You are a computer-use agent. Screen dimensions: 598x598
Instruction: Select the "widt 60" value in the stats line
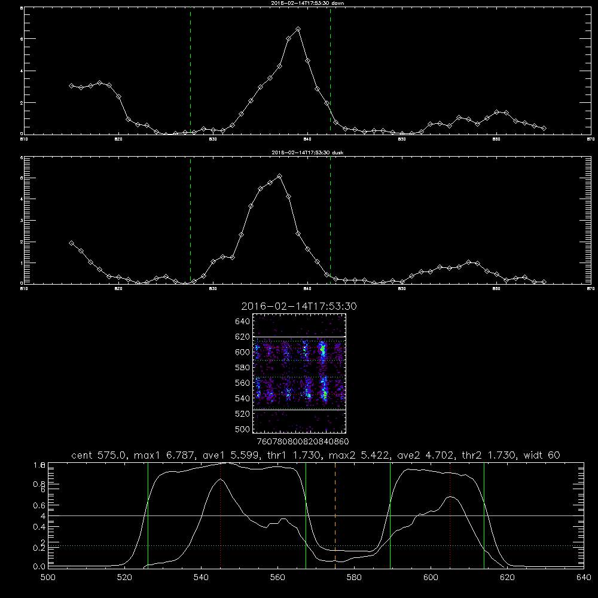pyautogui.click(x=542, y=455)
